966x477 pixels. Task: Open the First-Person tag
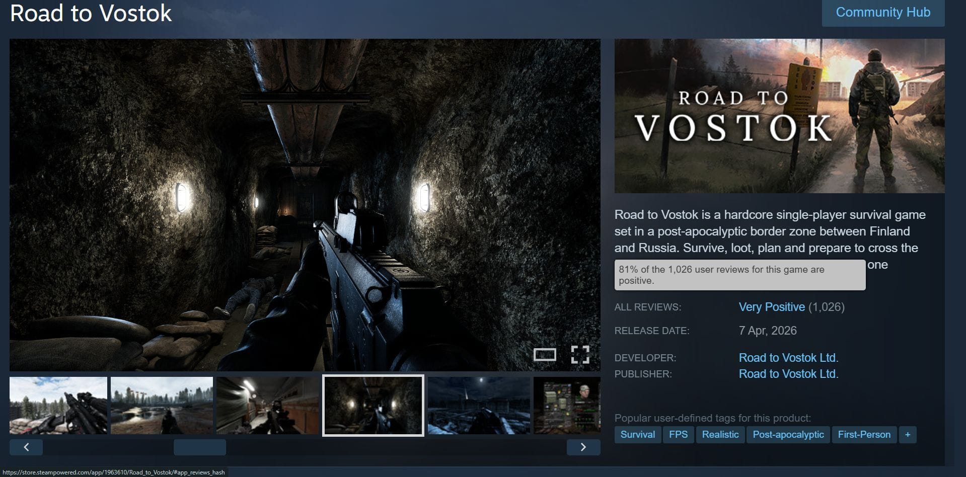864,435
